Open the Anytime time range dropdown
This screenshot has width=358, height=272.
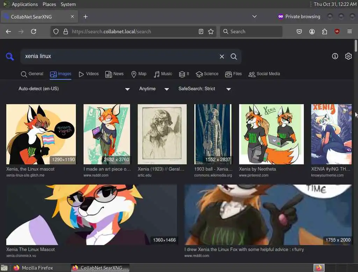pos(154,89)
